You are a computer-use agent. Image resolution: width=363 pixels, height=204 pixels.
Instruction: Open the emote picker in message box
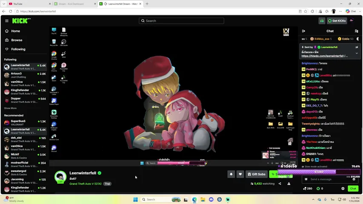[x=354, y=179]
